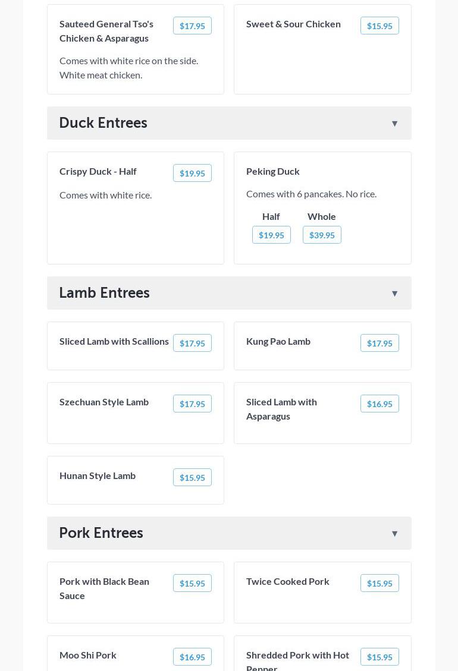Add Sauteed General Tso's Chicken $17.95
This screenshot has width=458, height=671.
click(x=192, y=26)
